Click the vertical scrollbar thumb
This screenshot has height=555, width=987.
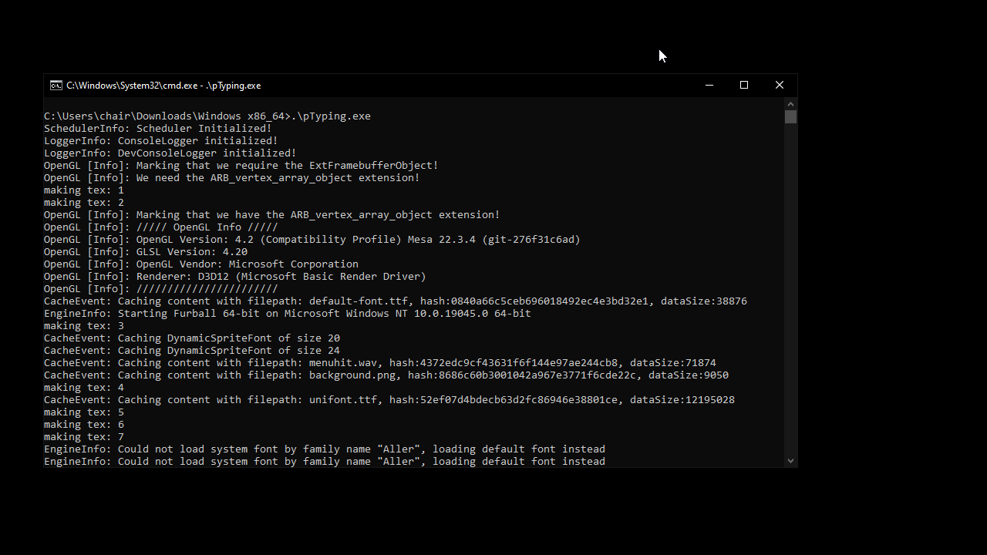pyautogui.click(x=790, y=117)
